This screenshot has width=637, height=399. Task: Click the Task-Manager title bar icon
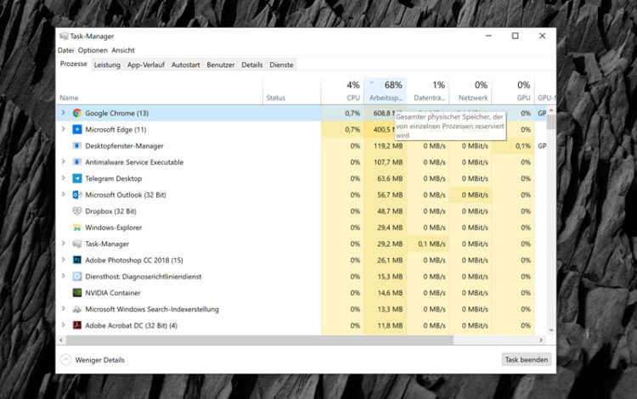[64, 37]
